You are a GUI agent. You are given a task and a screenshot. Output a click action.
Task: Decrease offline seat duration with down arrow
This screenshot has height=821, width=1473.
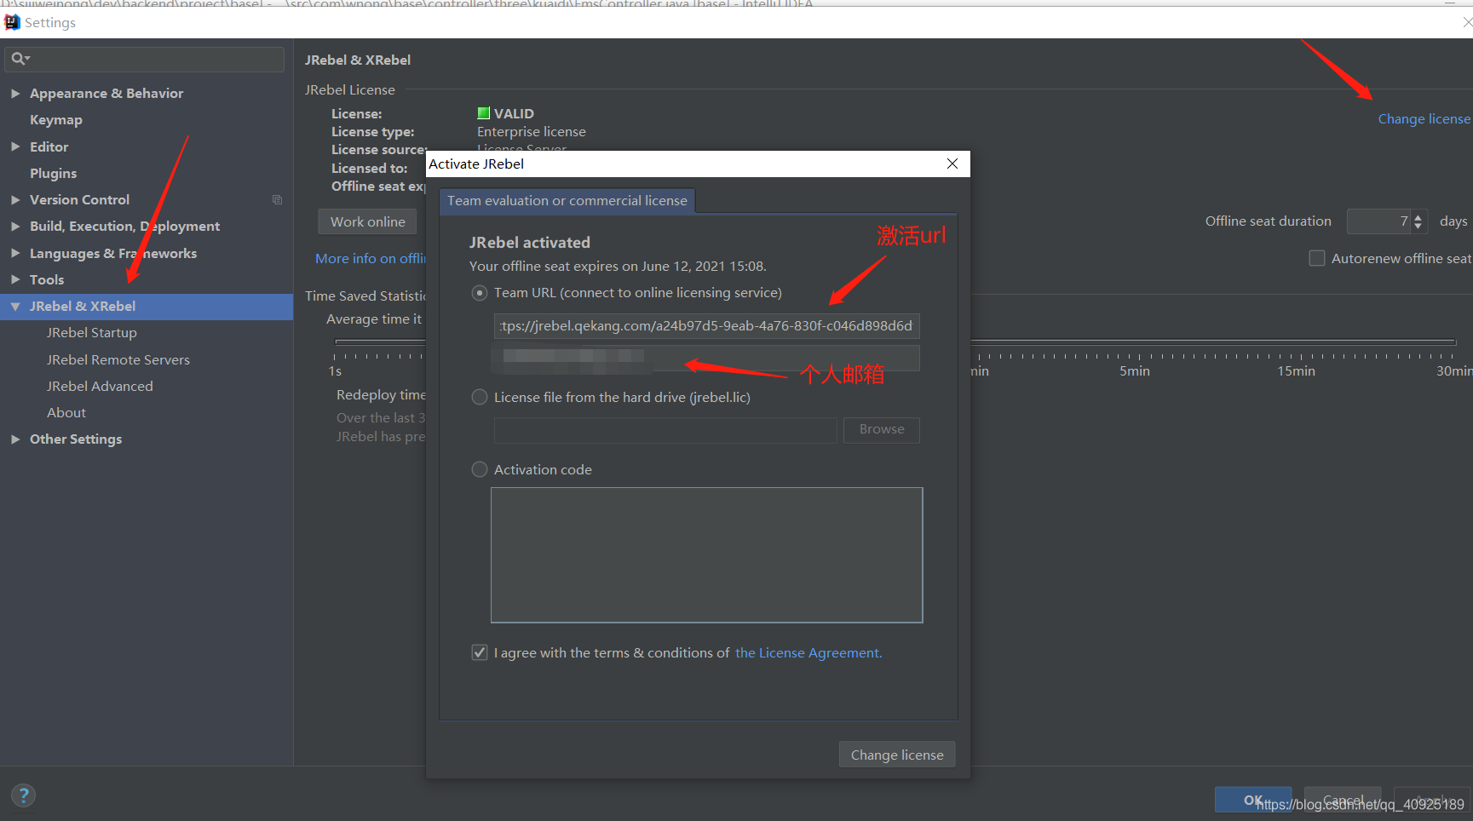point(1418,227)
